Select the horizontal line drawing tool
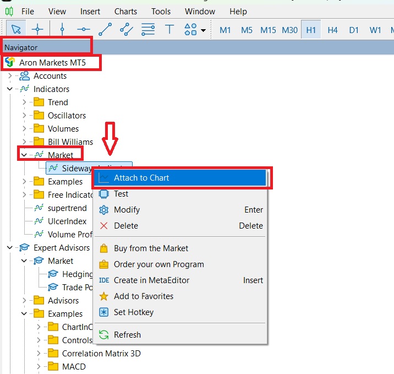The width and height of the screenshot is (394, 374). coord(83,30)
